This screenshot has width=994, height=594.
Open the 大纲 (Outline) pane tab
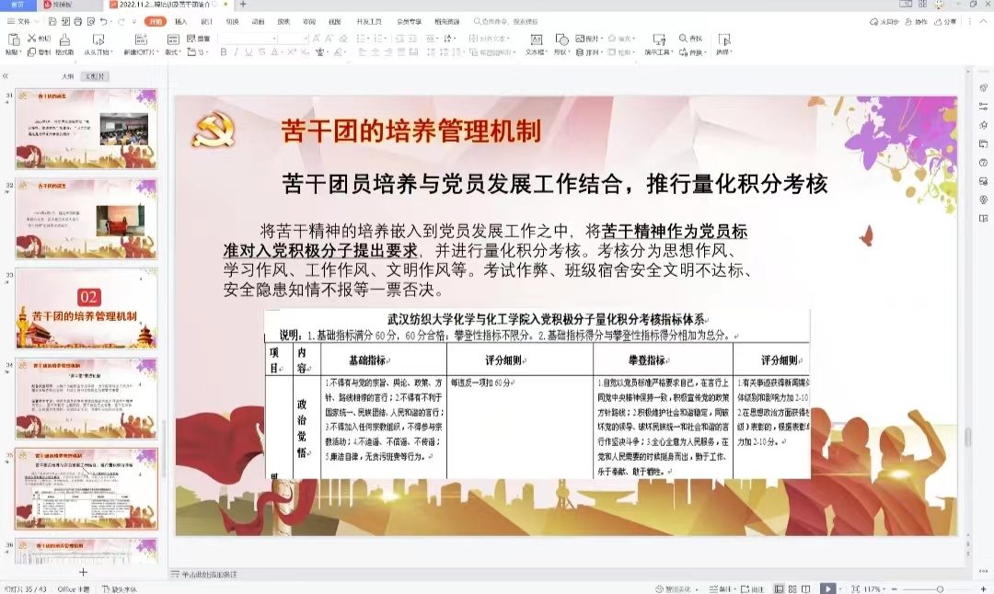67,76
